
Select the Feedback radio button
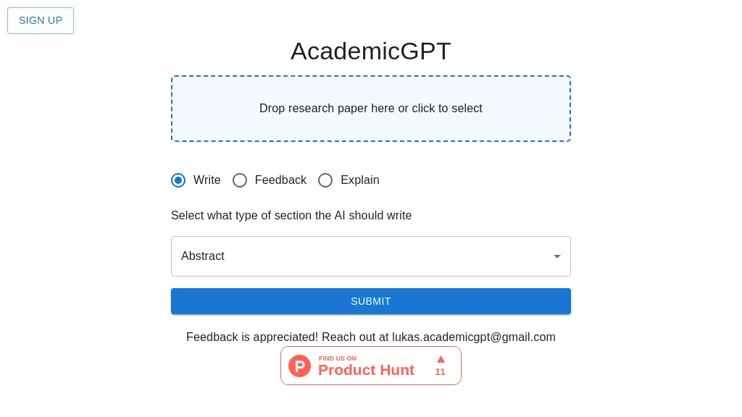click(x=240, y=180)
